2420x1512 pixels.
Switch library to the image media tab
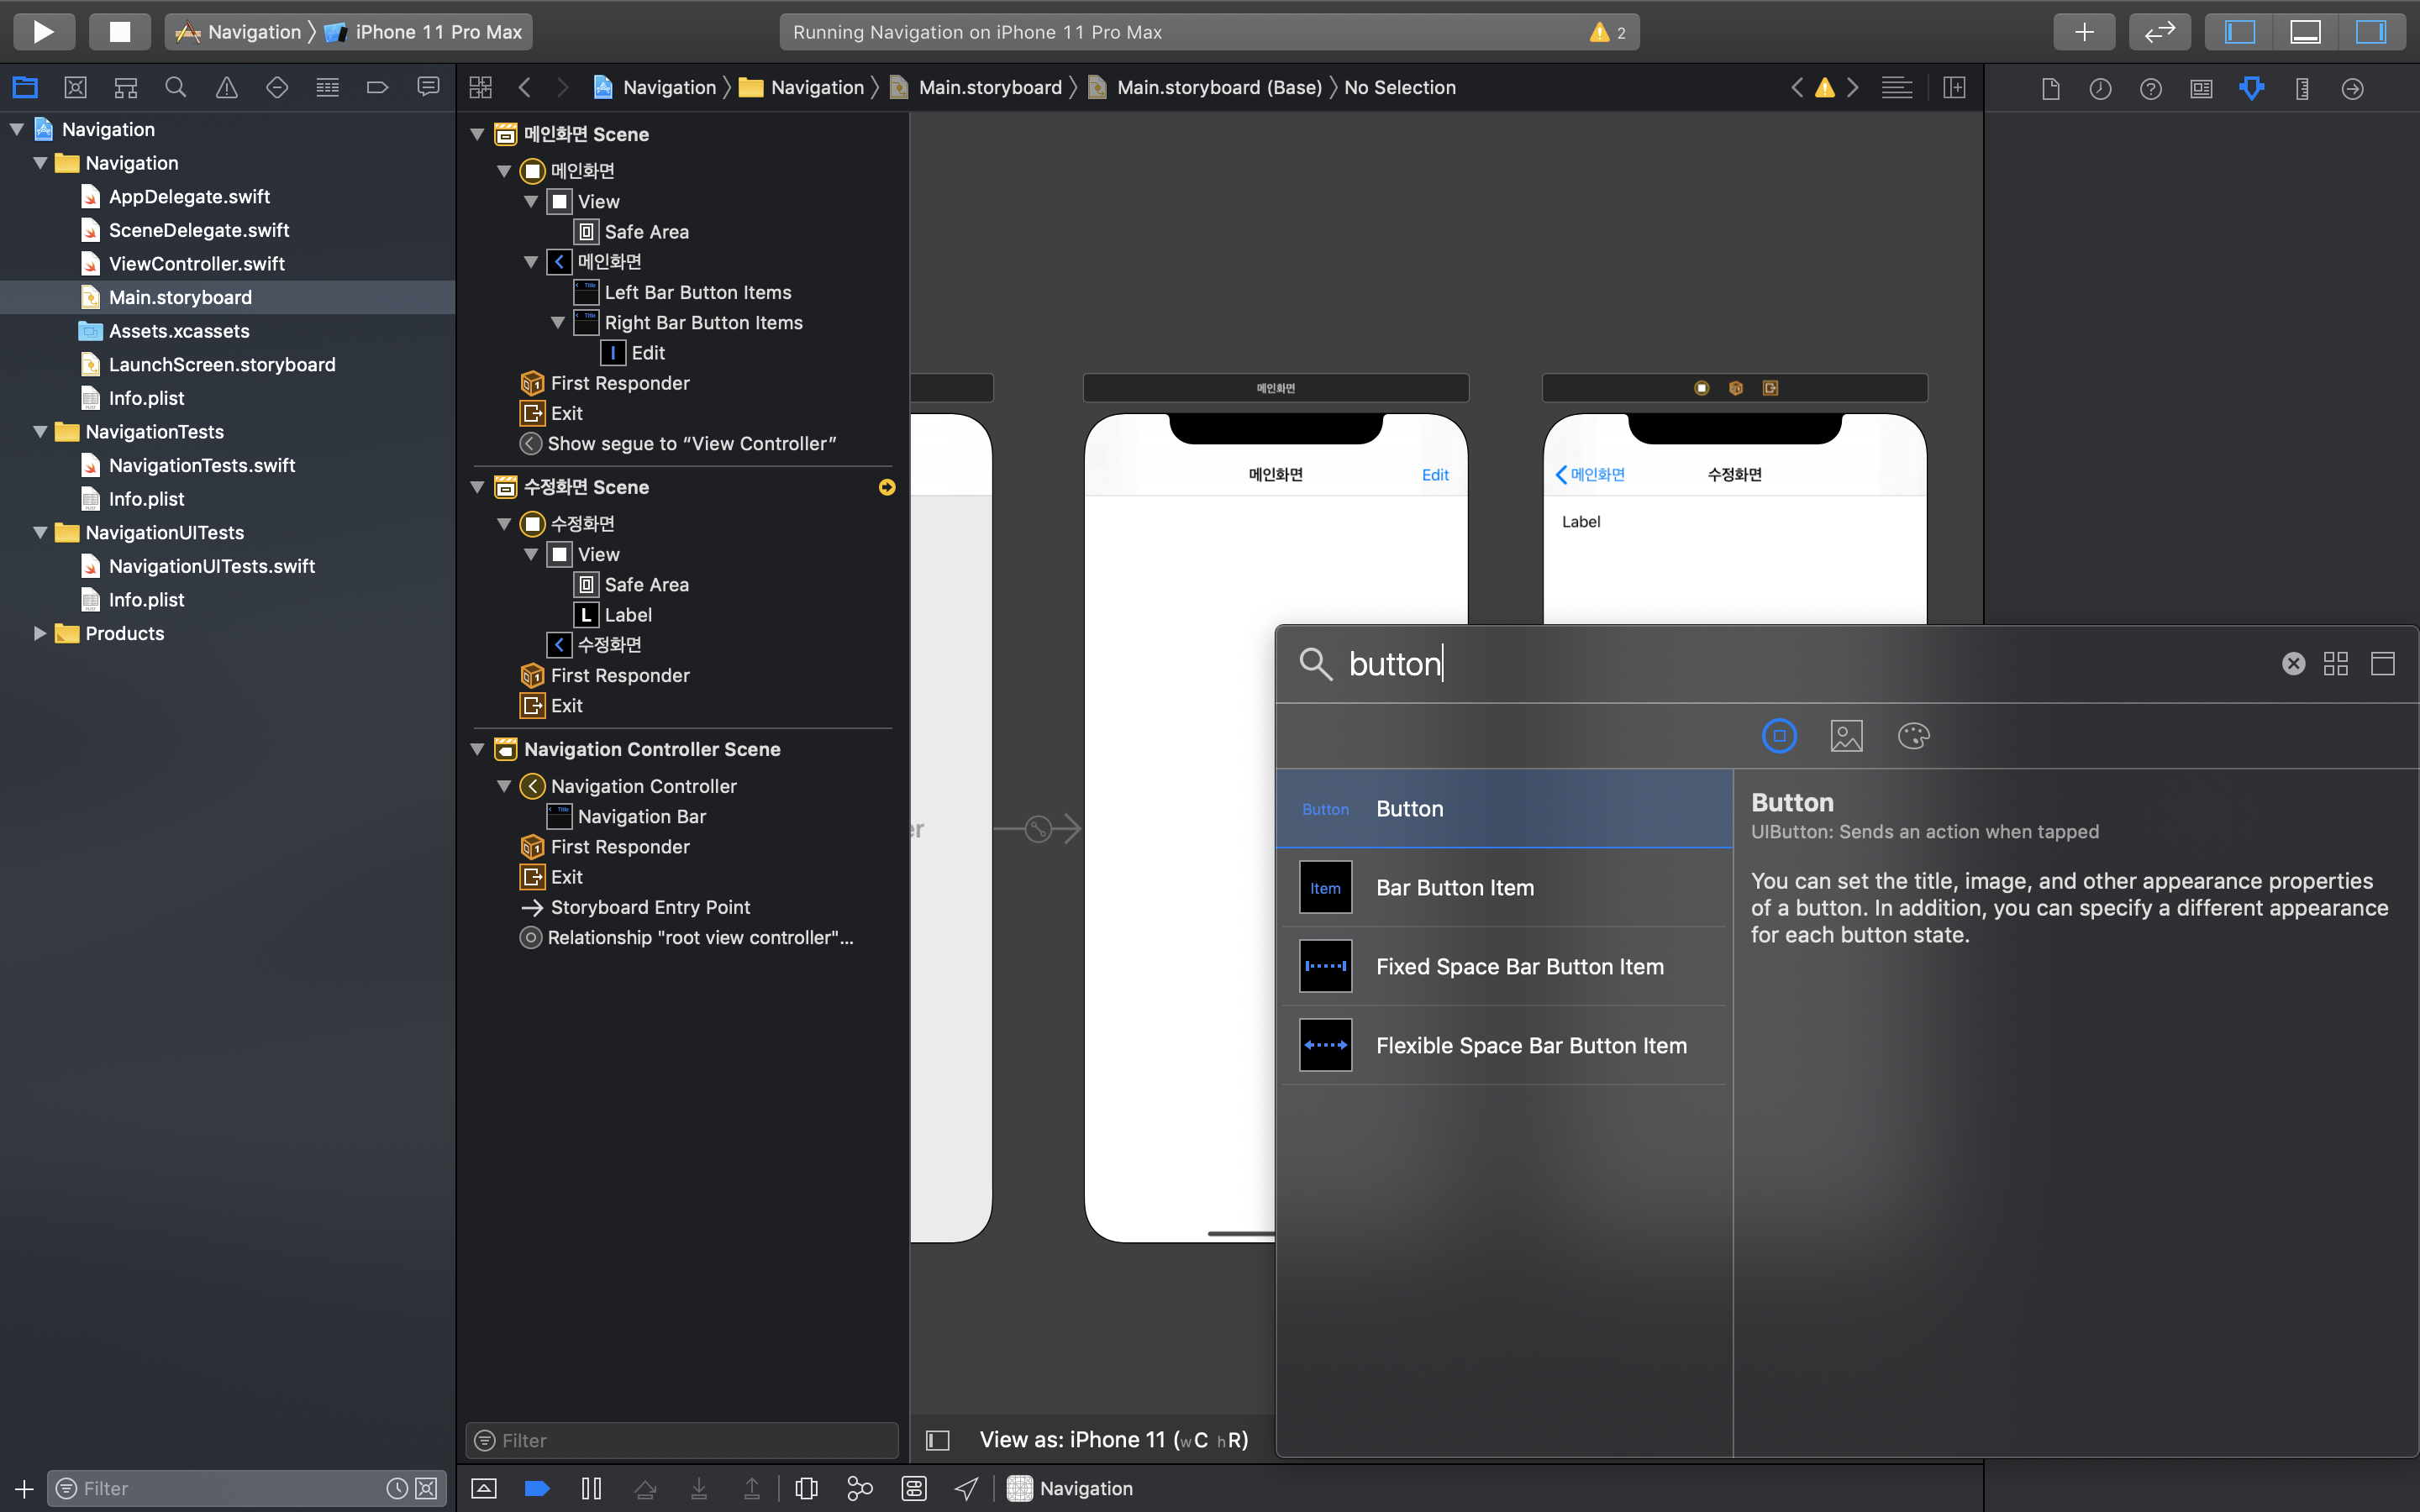[1846, 737]
